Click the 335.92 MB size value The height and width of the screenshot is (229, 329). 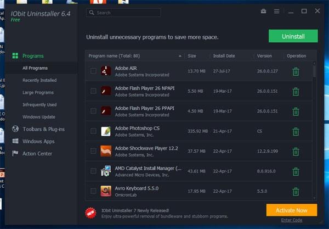coord(197,131)
